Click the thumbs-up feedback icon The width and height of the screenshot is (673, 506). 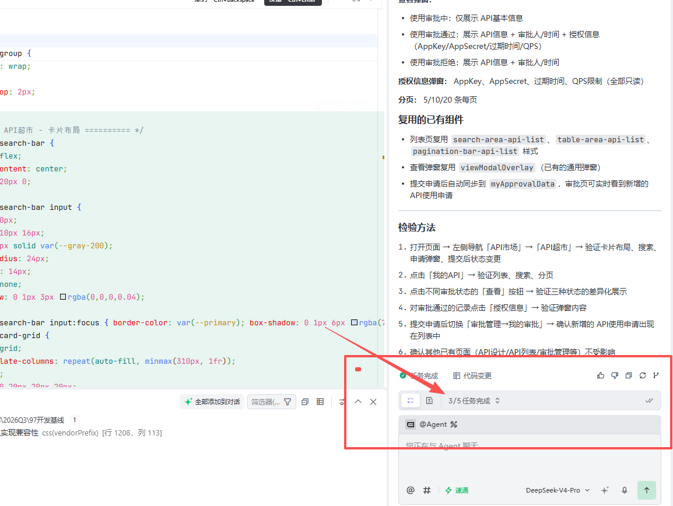[601, 375]
